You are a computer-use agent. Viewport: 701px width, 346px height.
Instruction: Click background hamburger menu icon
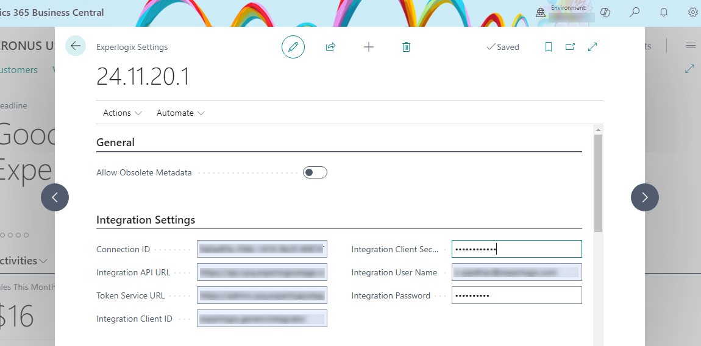pos(691,46)
